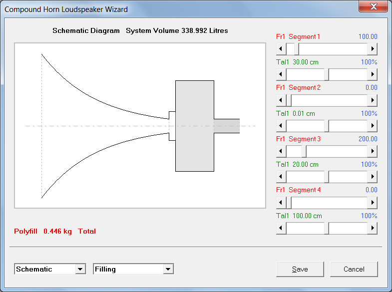Viewport: 392px width, 292px height.
Task: Click the Fr1 Segment 3 slider thumb
Action: tap(304, 151)
